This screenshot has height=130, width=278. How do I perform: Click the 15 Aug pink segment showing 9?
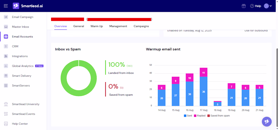click(x=176, y=80)
